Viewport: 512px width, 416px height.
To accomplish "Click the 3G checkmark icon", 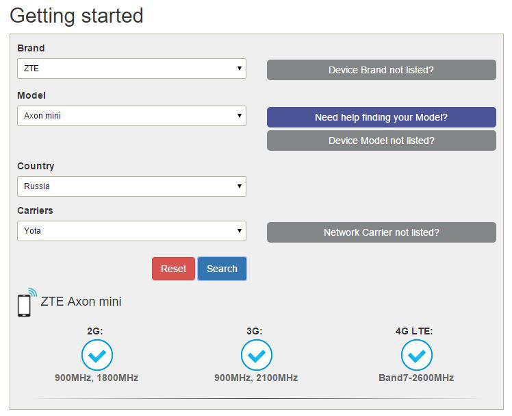I will [256, 355].
